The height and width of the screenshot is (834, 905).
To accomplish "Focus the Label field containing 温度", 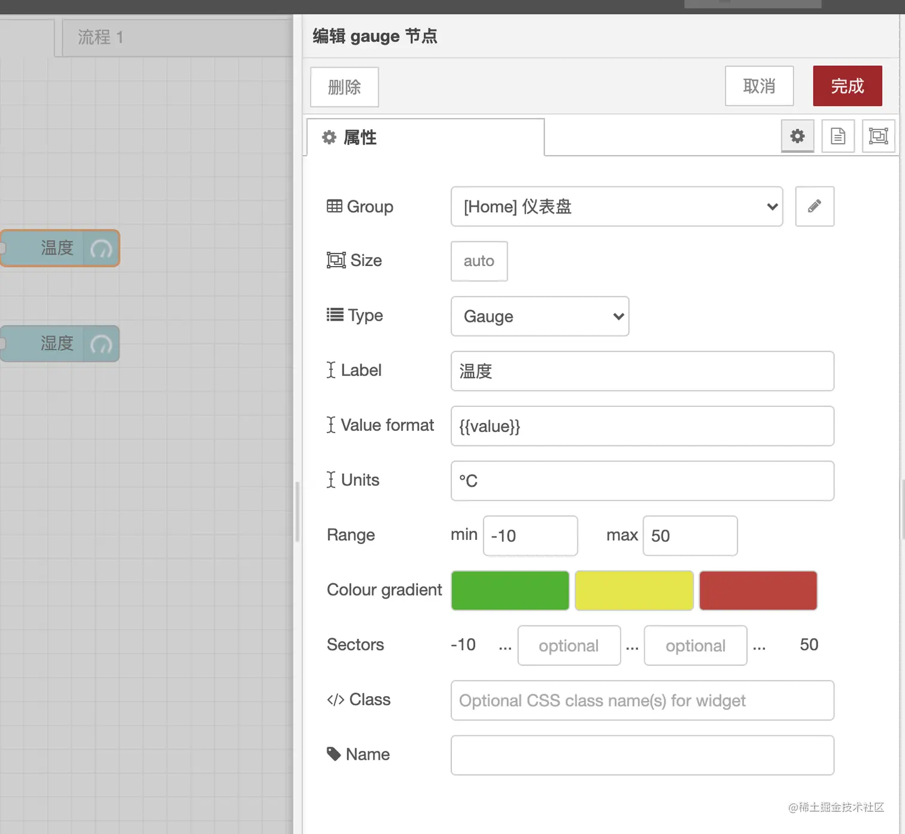I will point(642,371).
